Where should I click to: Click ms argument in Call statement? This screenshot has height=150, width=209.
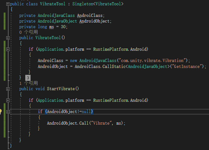coord(119,123)
